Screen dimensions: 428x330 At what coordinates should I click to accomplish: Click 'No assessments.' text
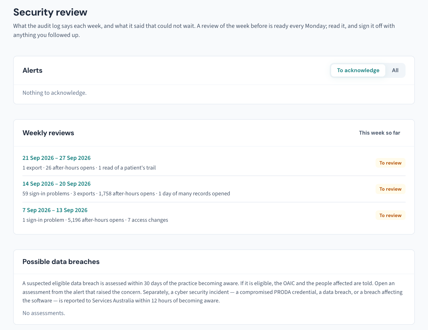[44, 313]
